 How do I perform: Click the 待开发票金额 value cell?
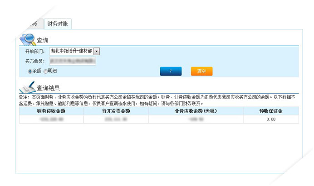tap(116, 119)
